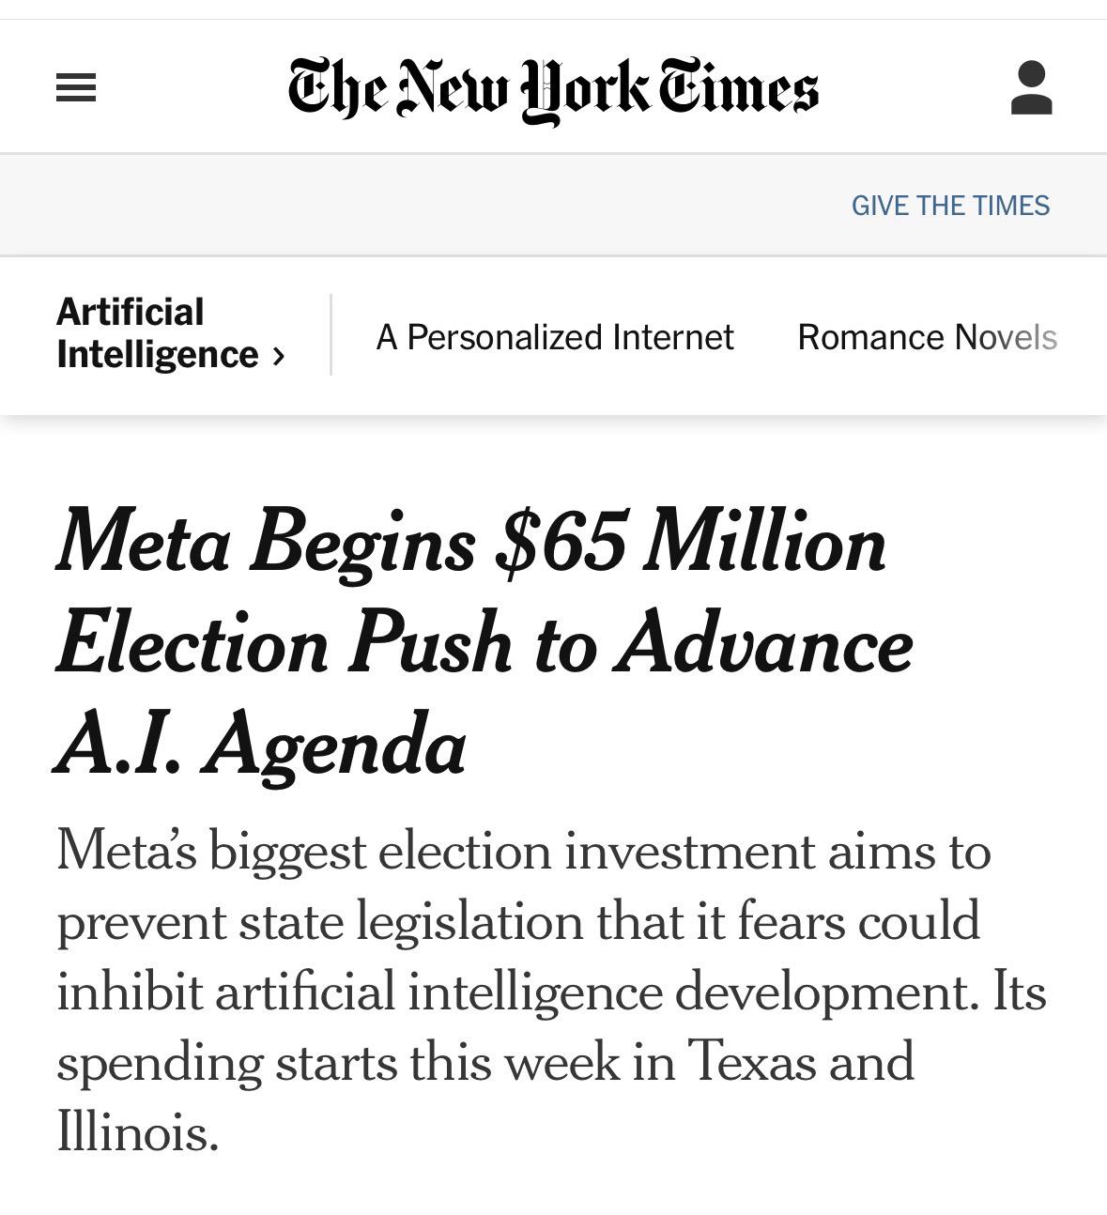The image size is (1107, 1215).
Task: Click the gray promo banner's empty area
Action: tap(423, 206)
